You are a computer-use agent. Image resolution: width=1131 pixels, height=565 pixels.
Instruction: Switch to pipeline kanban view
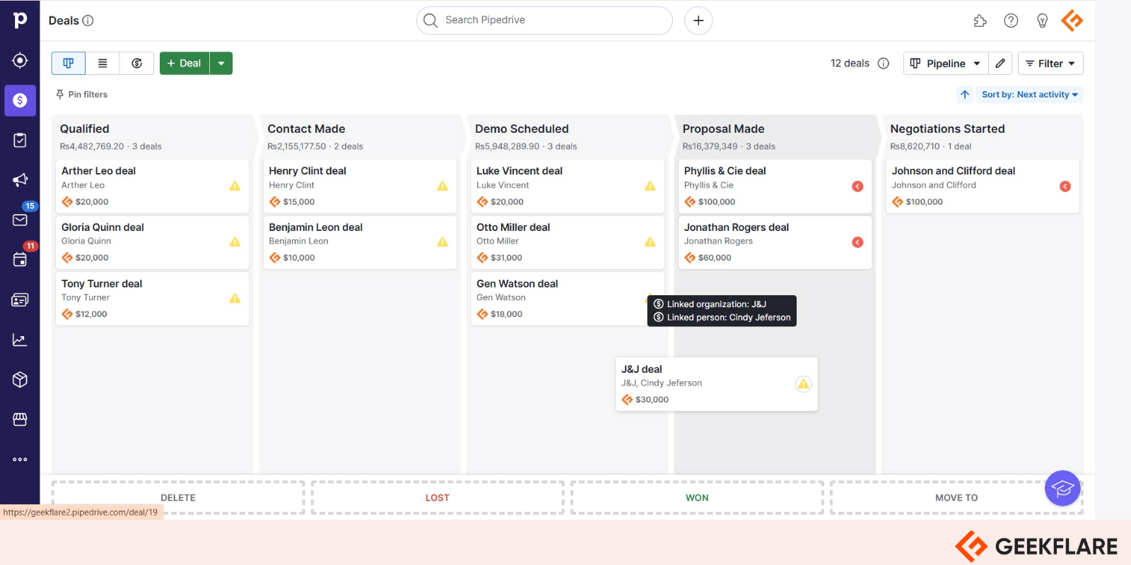69,64
